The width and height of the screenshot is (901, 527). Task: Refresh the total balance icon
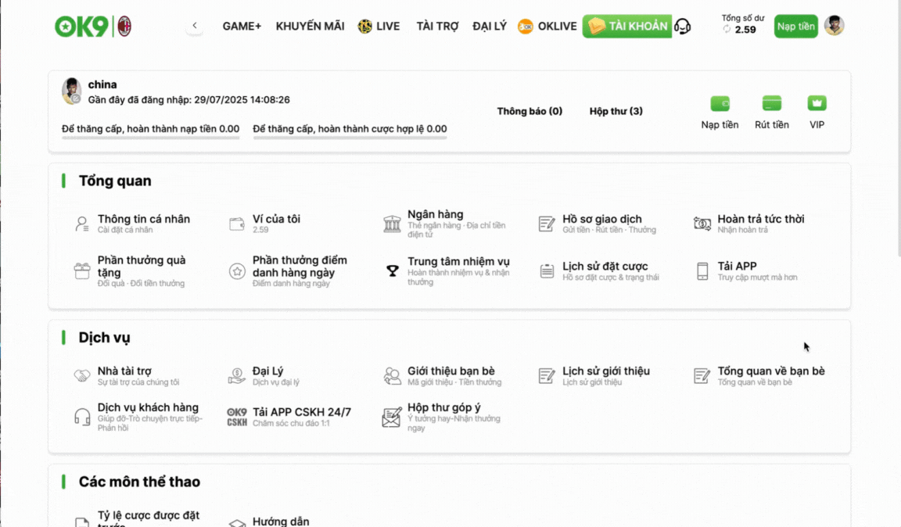pos(727,29)
